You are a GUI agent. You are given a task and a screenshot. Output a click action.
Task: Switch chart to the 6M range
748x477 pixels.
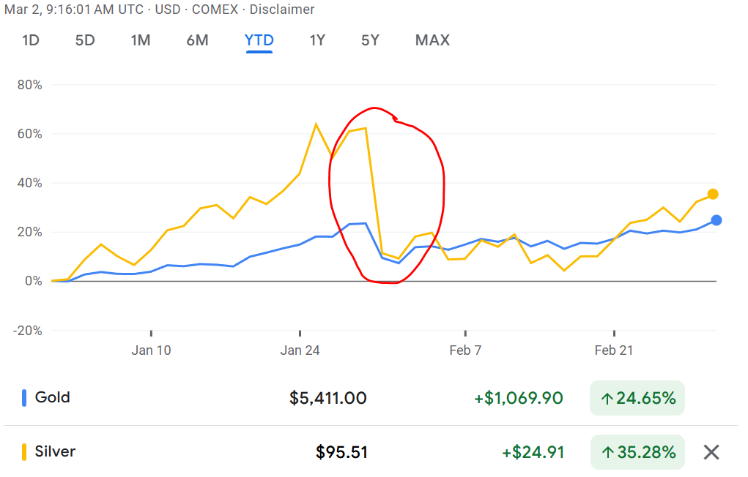click(197, 40)
